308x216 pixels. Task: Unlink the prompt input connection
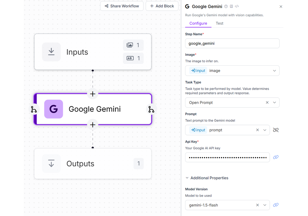click(x=276, y=130)
